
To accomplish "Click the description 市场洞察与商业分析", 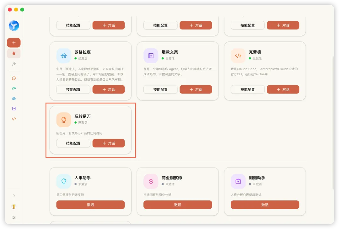I will pos(157,194).
